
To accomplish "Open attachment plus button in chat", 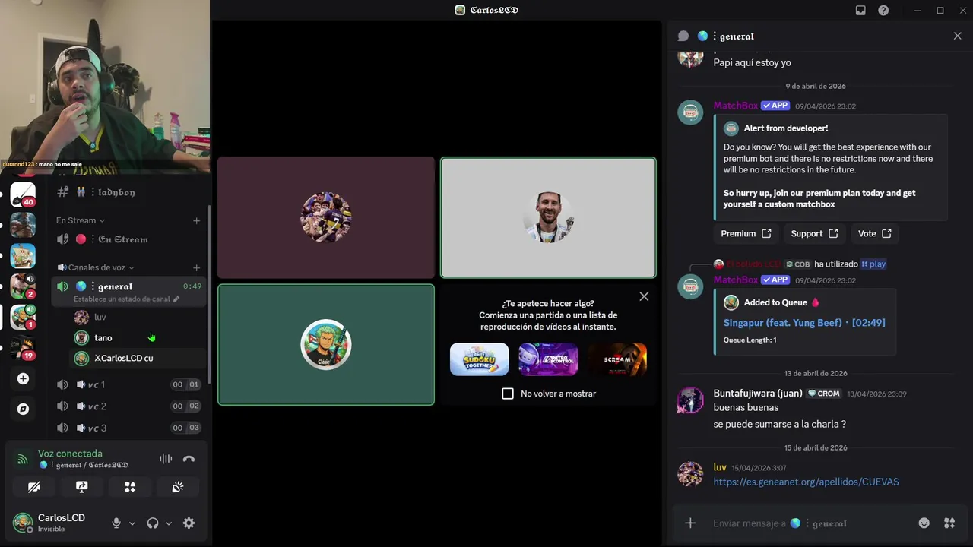I will tap(690, 523).
